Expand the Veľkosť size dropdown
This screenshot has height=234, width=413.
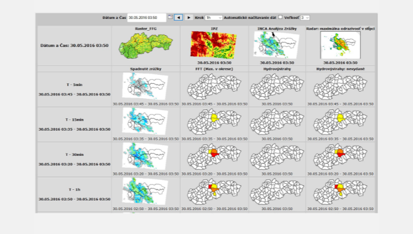point(305,18)
